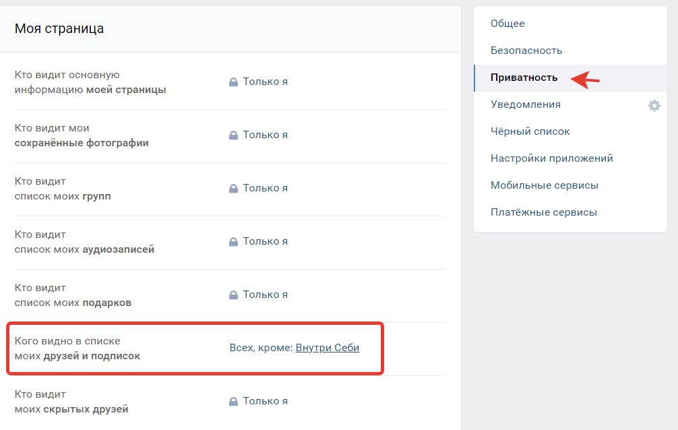Open Только я dropdown for подарков
The image size is (678, 430).
pyautogui.click(x=265, y=294)
